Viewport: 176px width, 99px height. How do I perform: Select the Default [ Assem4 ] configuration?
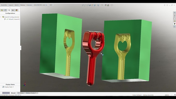[x=14, y=19]
